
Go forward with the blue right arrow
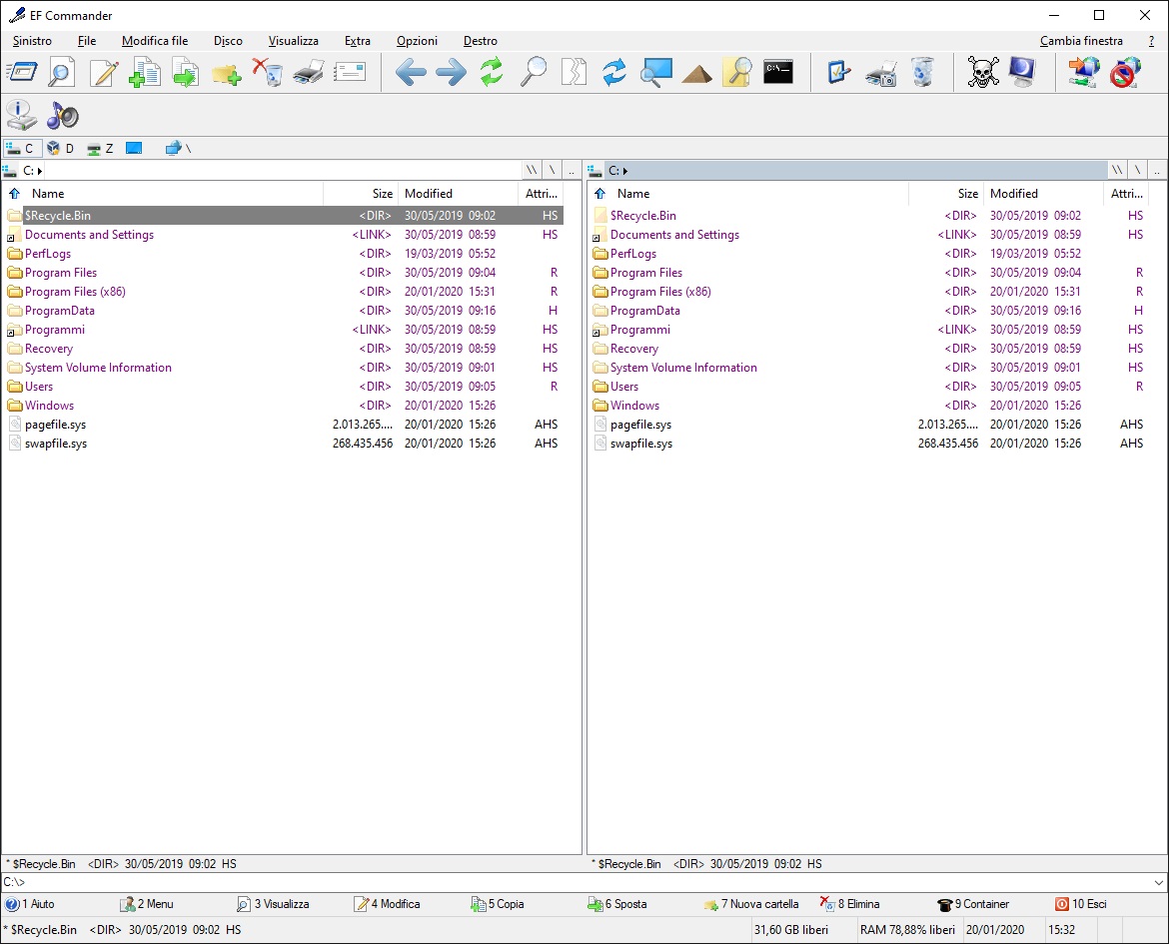coord(451,72)
